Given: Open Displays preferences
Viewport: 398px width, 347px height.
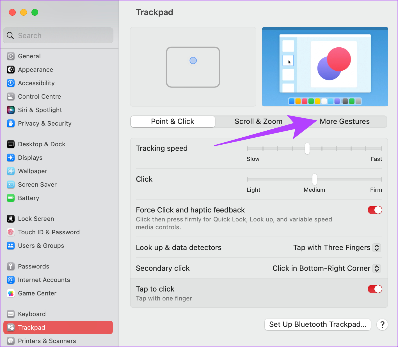Looking at the screenshot, I should tap(30, 158).
